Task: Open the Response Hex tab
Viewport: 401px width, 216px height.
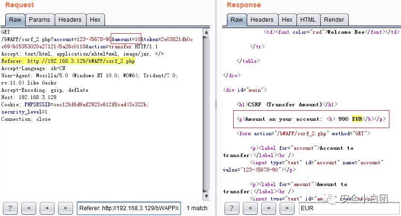Action: pos(287,20)
